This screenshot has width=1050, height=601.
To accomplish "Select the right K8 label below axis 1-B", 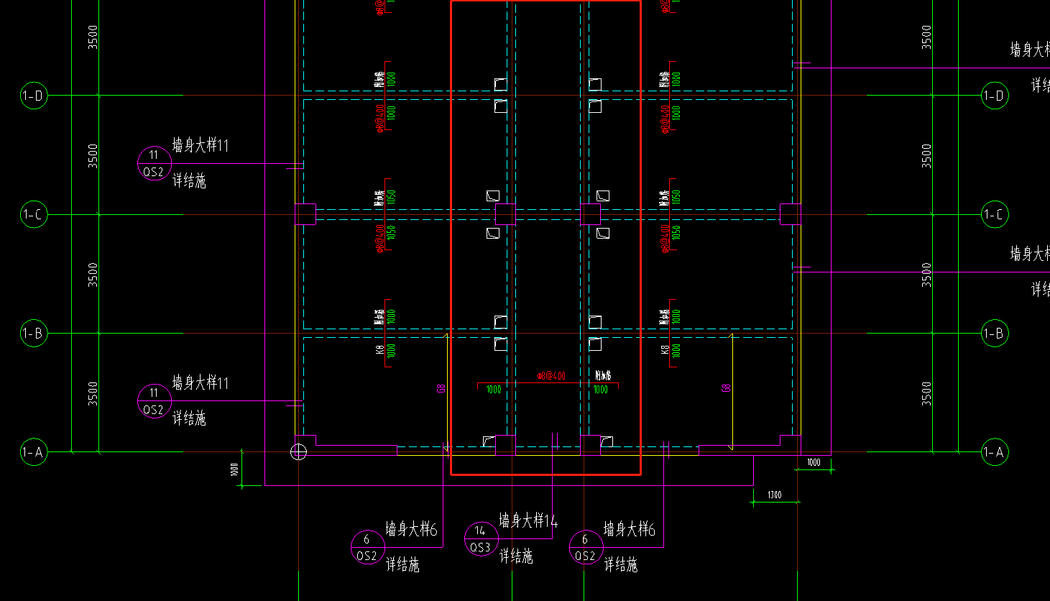I will pyautogui.click(x=666, y=349).
